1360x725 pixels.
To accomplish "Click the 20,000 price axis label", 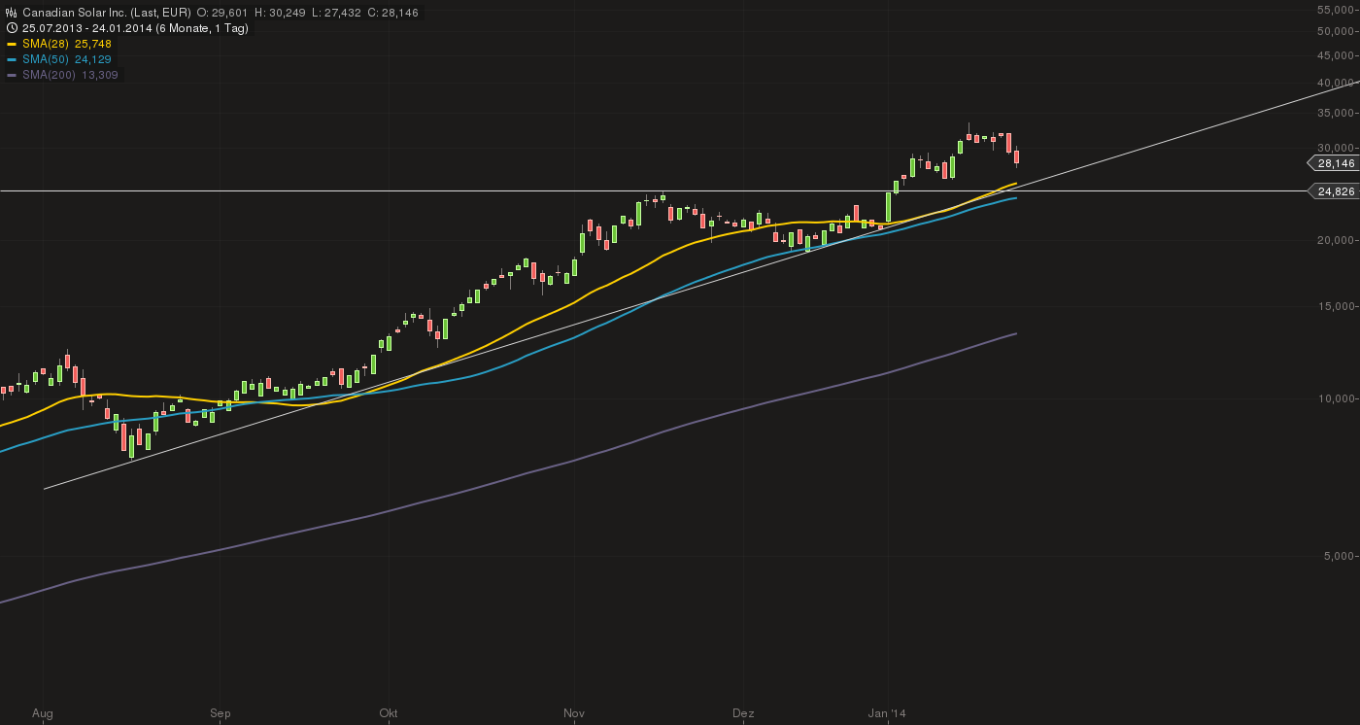I will click(1338, 240).
